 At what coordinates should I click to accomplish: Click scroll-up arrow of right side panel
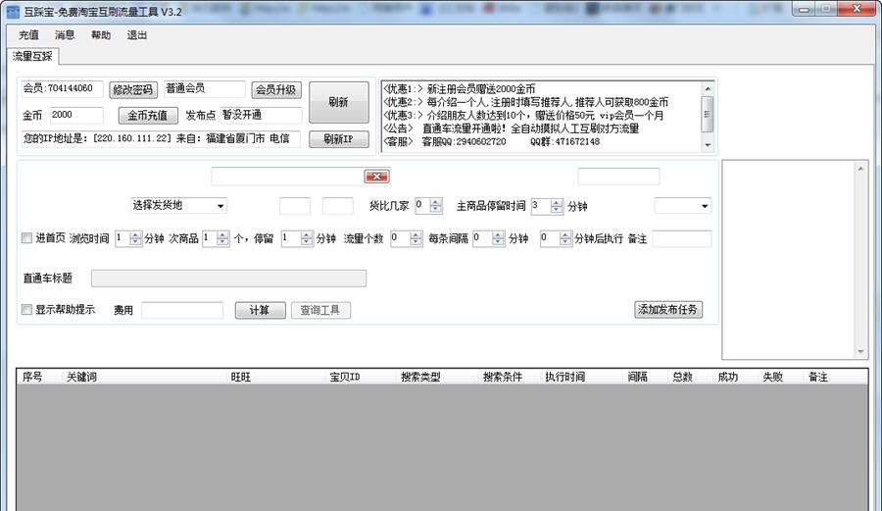[860, 169]
